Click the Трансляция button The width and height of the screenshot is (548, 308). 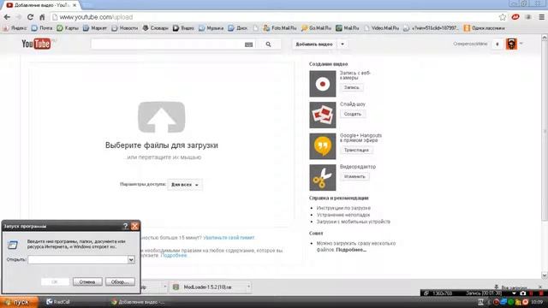[x=356, y=151]
